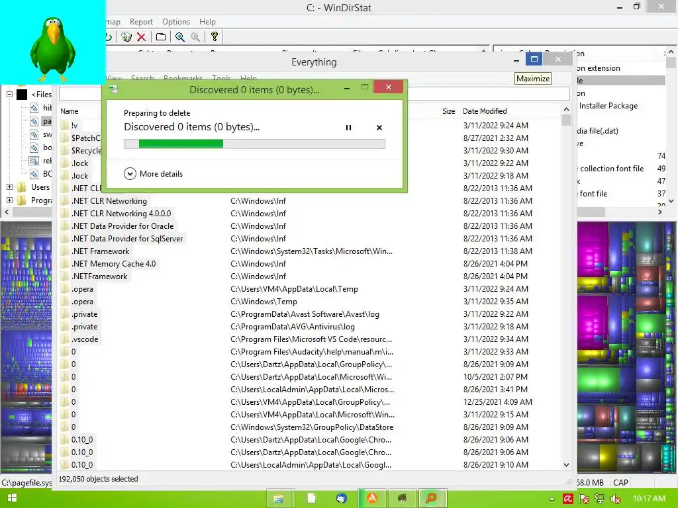Screen dimensions: 678x508
Task: Select the black <Files> color box icon
Action: [x=22, y=94]
